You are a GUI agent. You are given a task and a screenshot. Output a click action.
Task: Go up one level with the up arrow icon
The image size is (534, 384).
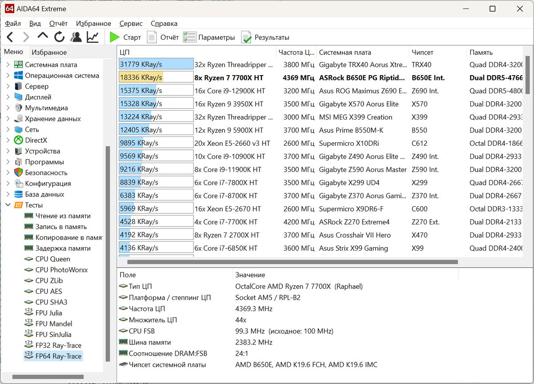43,36
